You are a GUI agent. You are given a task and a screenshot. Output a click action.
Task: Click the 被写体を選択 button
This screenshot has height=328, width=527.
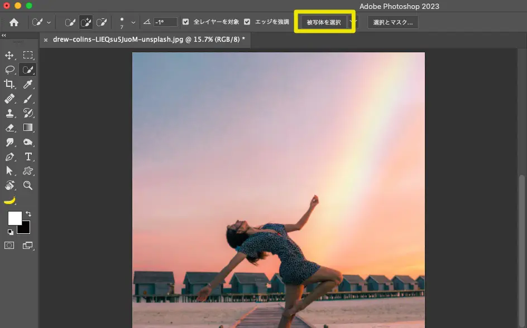(x=324, y=21)
